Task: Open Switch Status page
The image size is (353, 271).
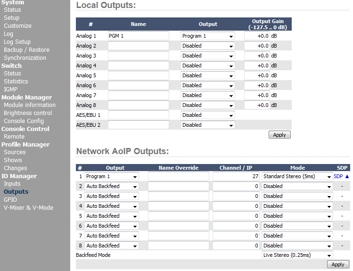Action: [12, 74]
